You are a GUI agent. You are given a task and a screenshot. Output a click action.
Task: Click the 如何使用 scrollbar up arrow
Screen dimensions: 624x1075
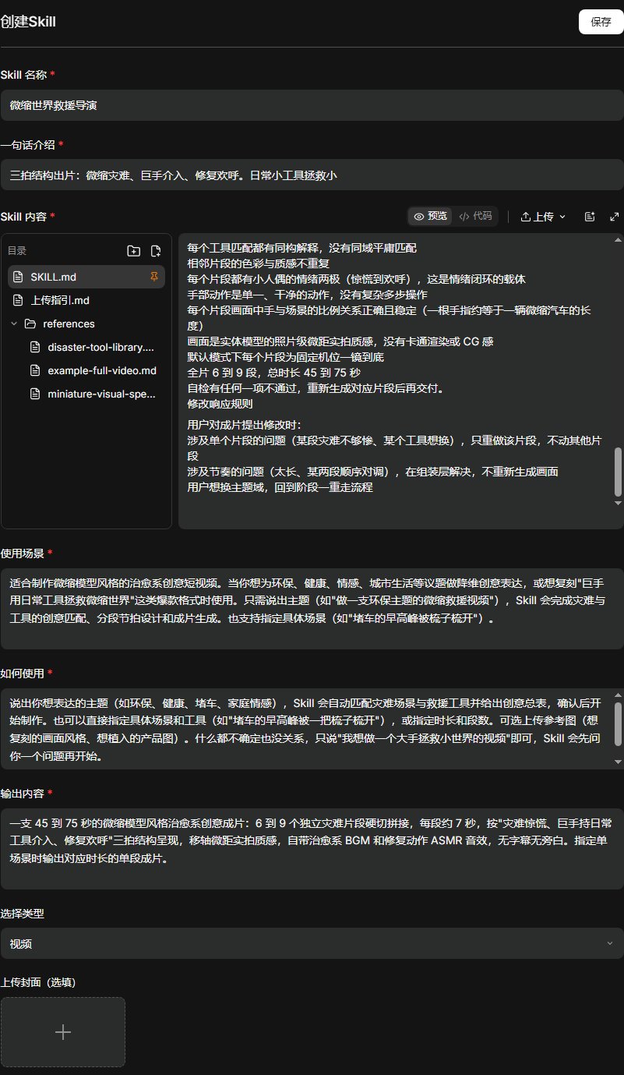click(619, 694)
